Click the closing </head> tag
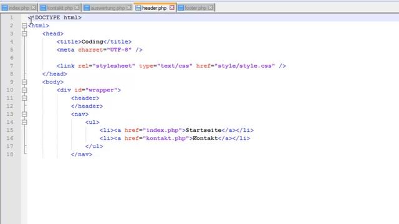The image size is (399, 224). (x=55, y=74)
